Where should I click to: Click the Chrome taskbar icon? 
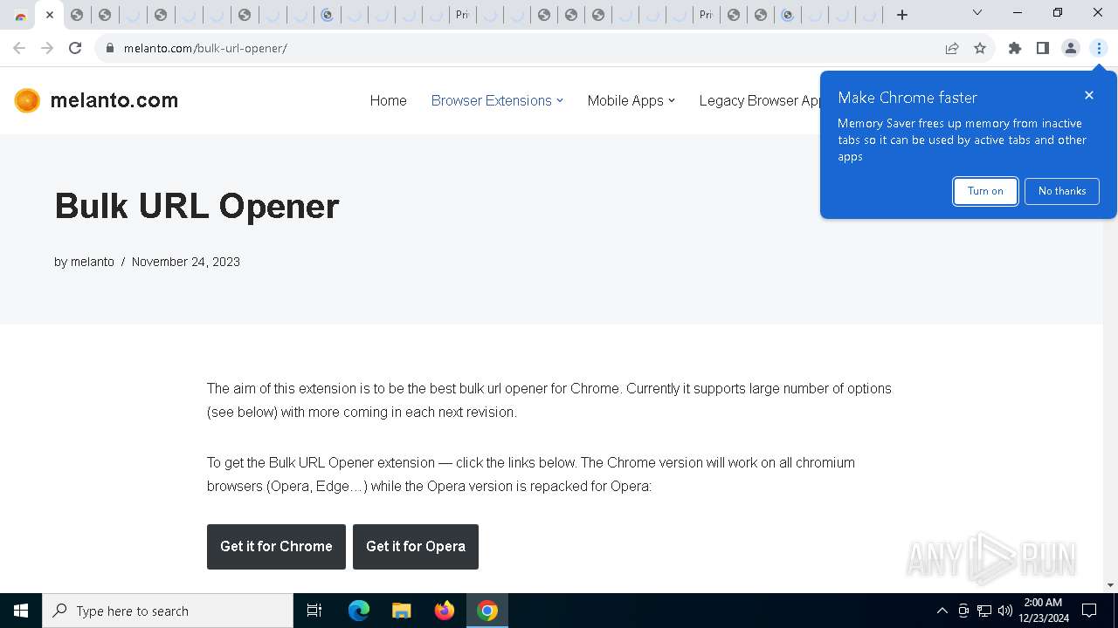[487, 611]
